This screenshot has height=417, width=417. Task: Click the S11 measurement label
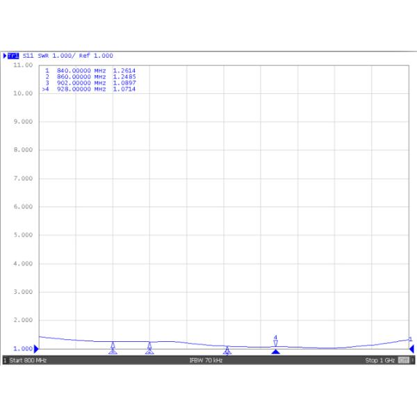28,56
